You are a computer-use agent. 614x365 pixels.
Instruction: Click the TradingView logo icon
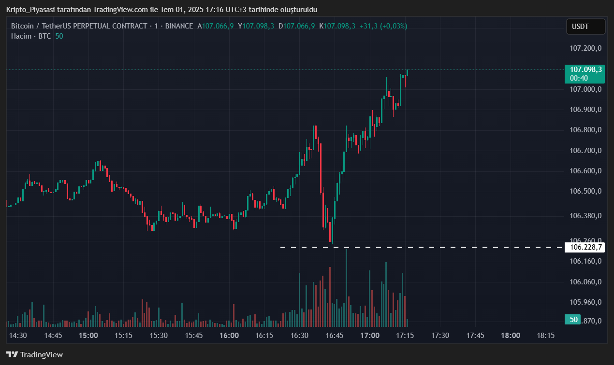pos(13,354)
